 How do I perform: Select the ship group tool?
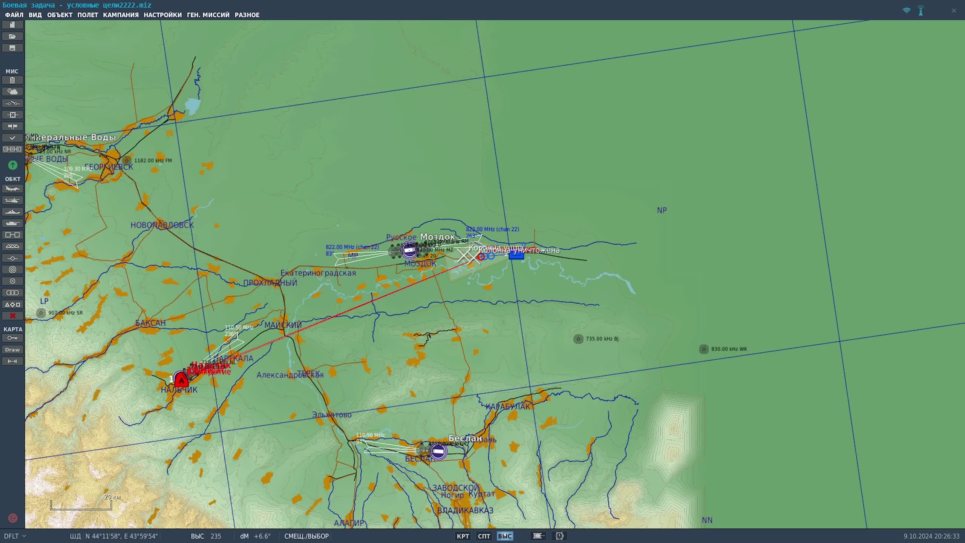click(x=12, y=212)
